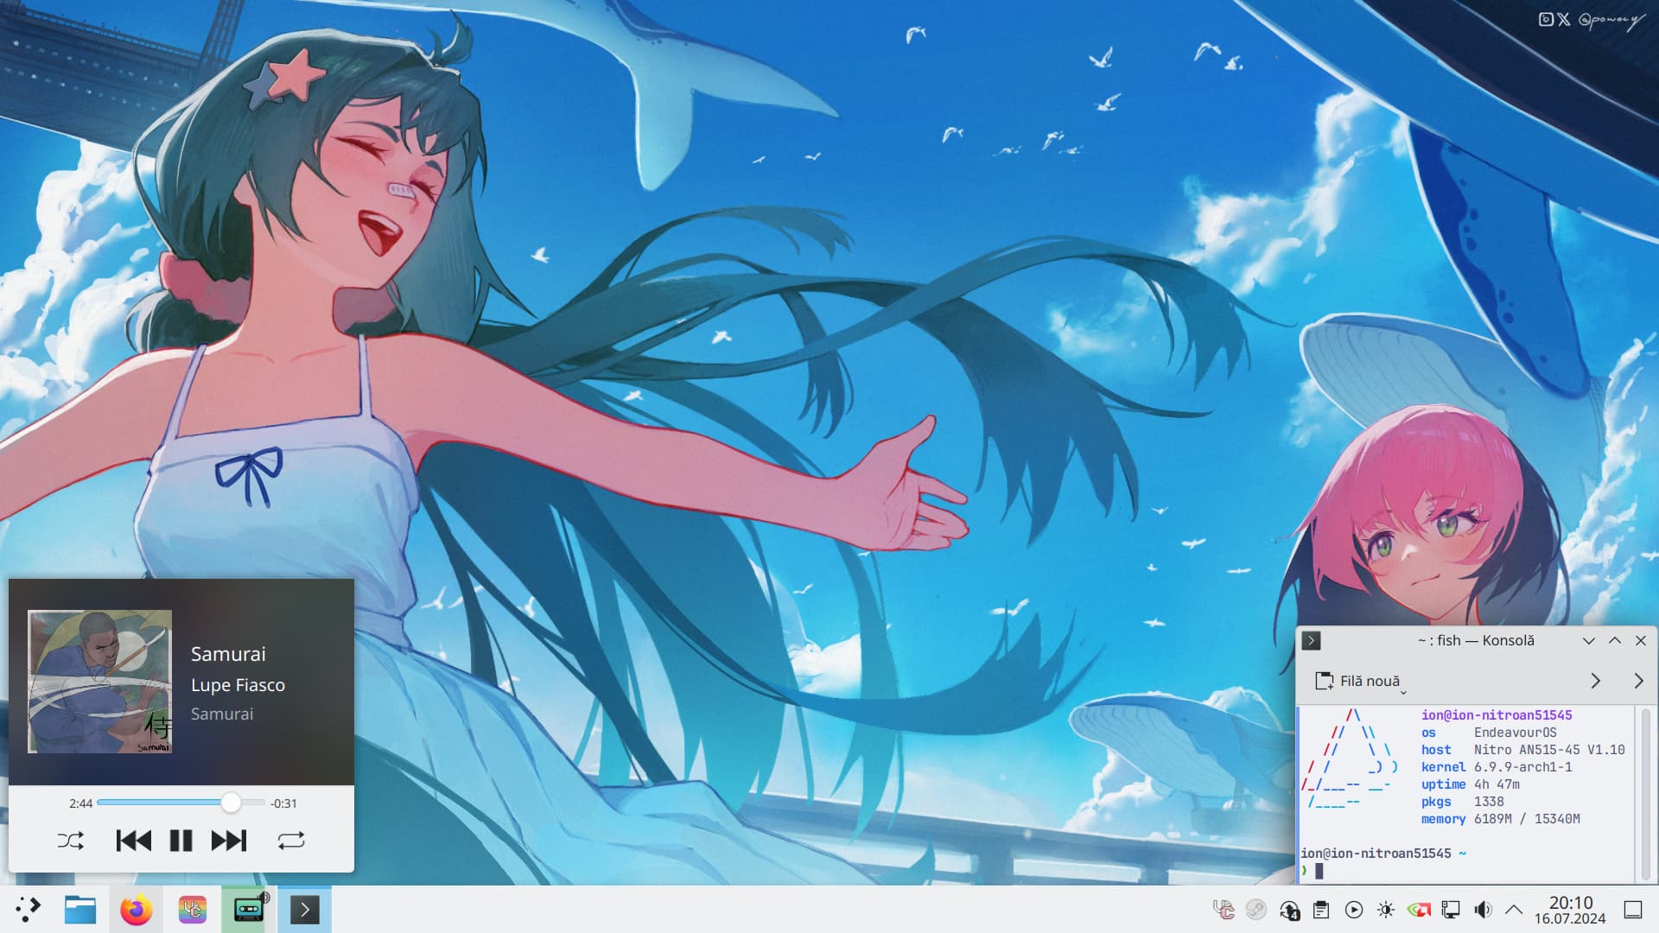Open the Filă nouă dropdown arrow
Image resolution: width=1659 pixels, height=933 pixels.
[1403, 692]
